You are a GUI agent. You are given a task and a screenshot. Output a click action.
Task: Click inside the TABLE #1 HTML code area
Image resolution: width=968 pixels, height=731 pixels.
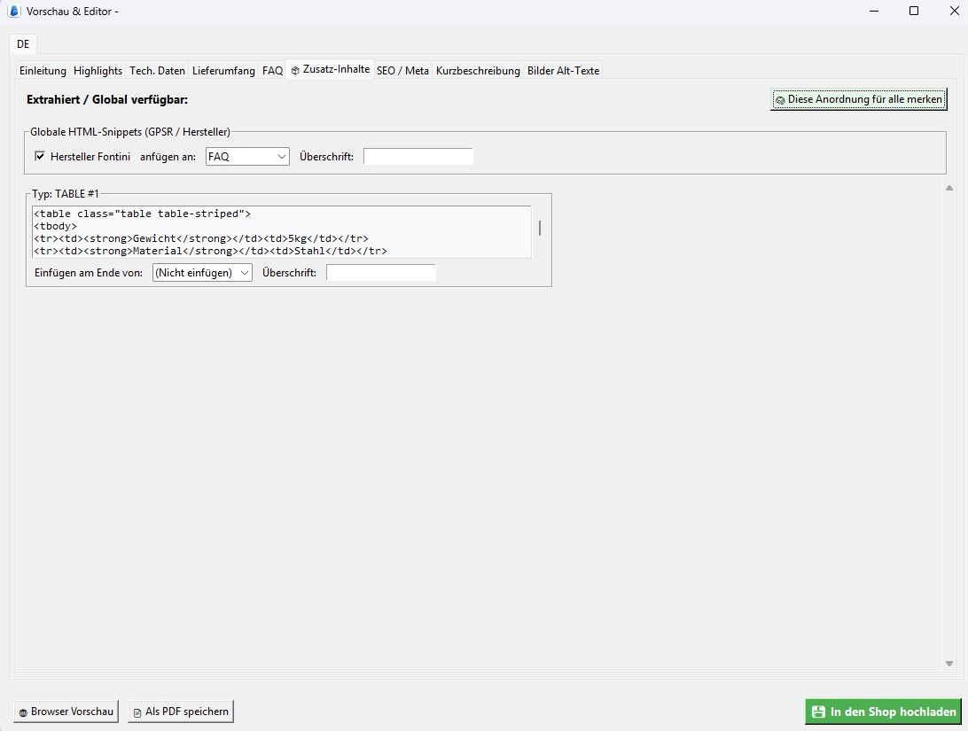280,230
